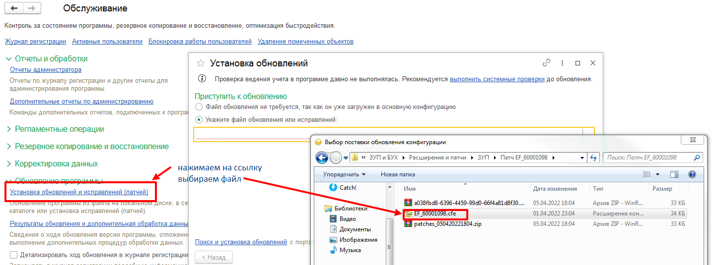Click the get-link chain icon in the update dialog
Viewport: 721px width, 265px height.
pos(546,63)
